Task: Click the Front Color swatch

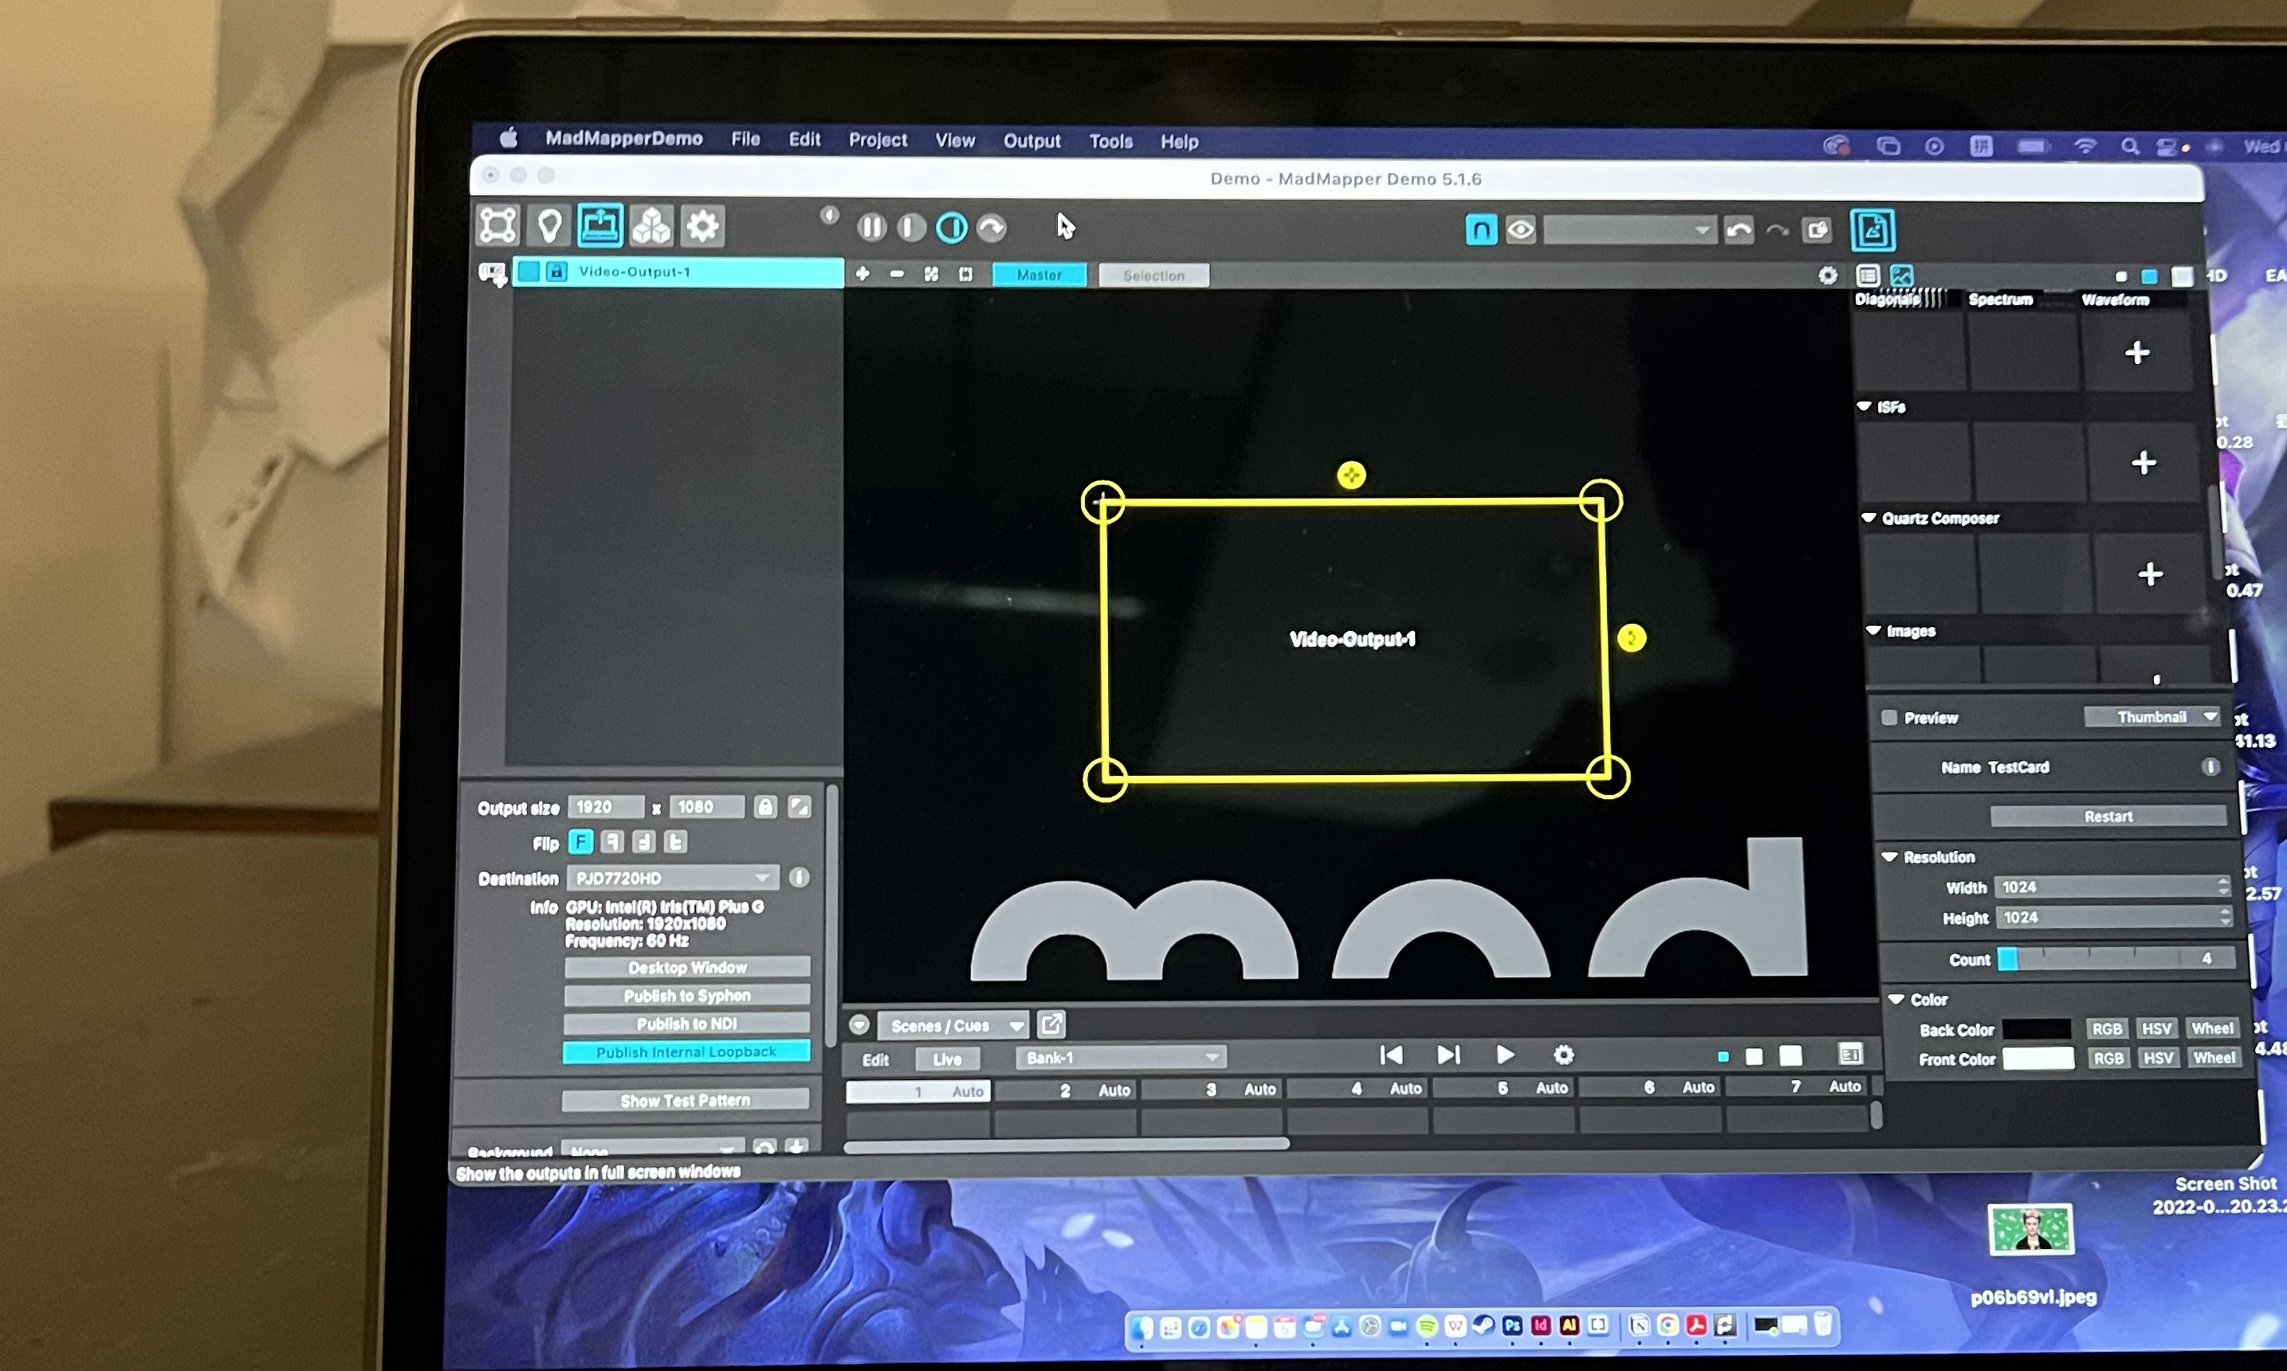Action: [x=2038, y=1059]
